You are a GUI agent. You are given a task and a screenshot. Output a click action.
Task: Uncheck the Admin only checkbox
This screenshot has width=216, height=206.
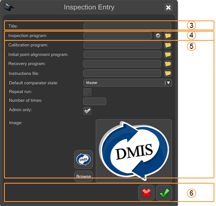point(87,111)
